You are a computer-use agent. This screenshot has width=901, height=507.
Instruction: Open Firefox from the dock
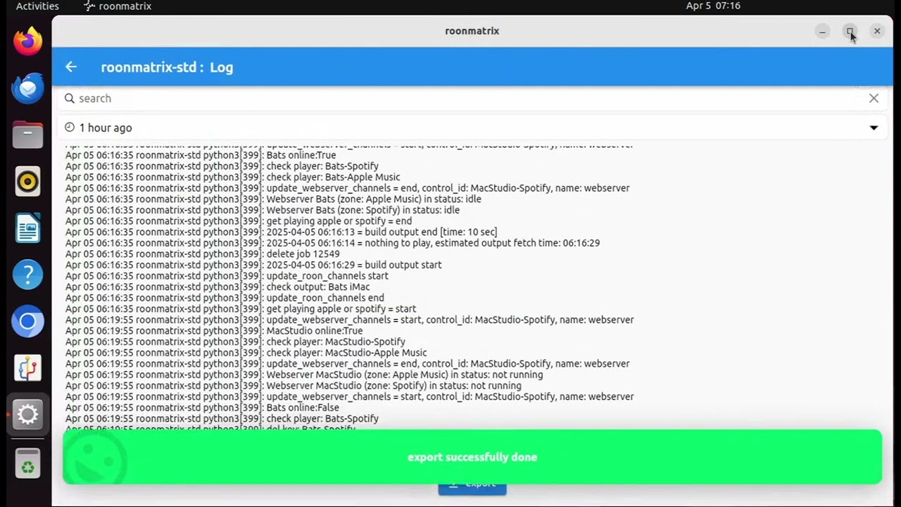pos(28,41)
